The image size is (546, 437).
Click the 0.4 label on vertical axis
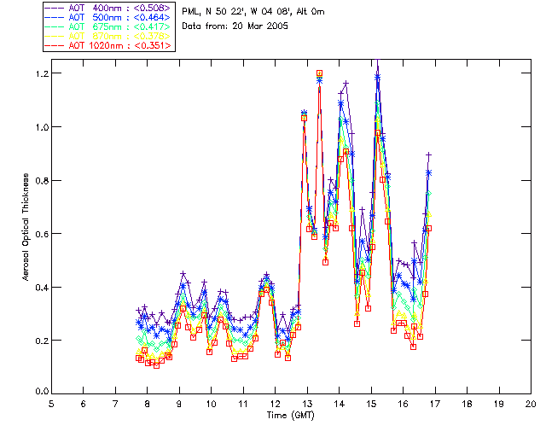coord(42,288)
